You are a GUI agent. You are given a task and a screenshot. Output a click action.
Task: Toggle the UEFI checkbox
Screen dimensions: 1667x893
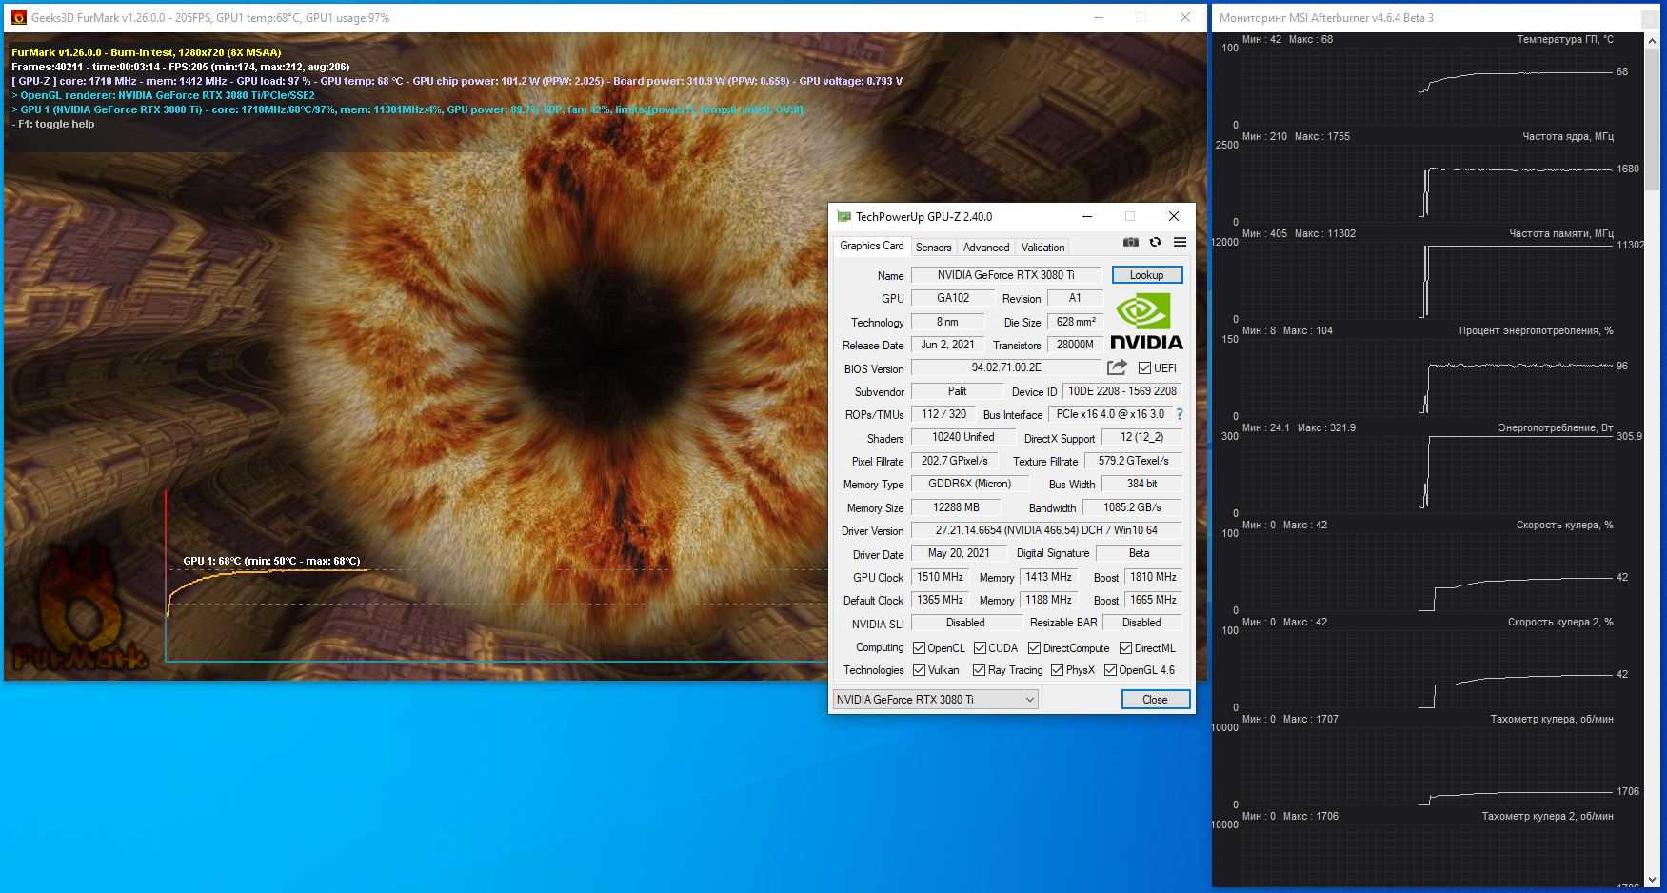tap(1144, 368)
